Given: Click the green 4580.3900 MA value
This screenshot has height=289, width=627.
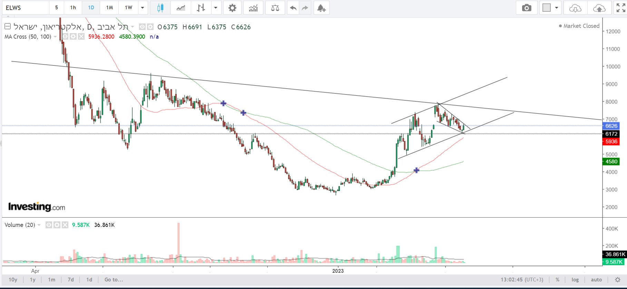Looking at the screenshot, I should [x=132, y=37].
